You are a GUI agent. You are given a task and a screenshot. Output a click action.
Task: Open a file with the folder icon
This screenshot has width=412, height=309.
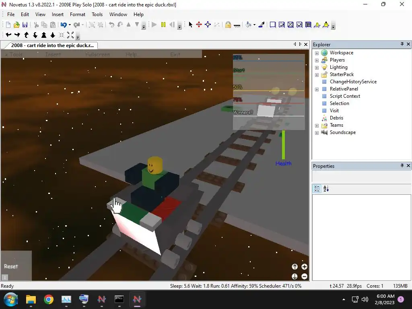click(16, 25)
